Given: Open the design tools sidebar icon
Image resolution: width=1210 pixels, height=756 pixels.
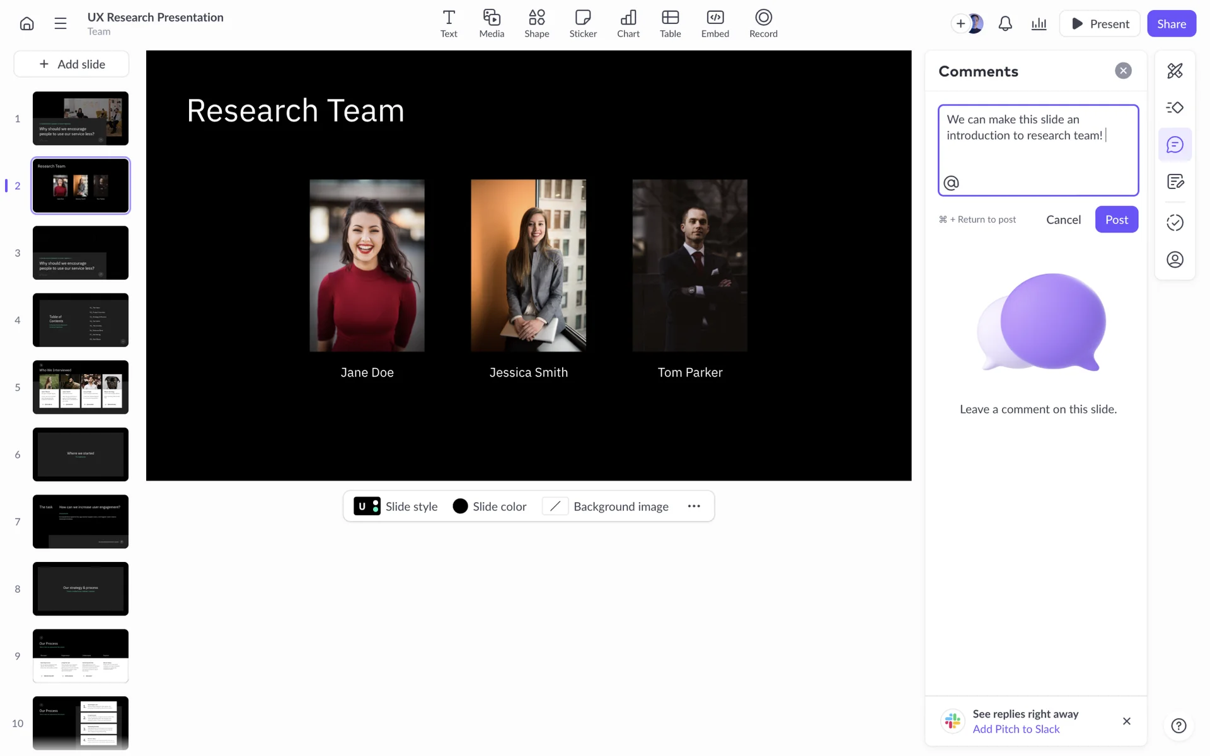Looking at the screenshot, I should pos(1175,71).
